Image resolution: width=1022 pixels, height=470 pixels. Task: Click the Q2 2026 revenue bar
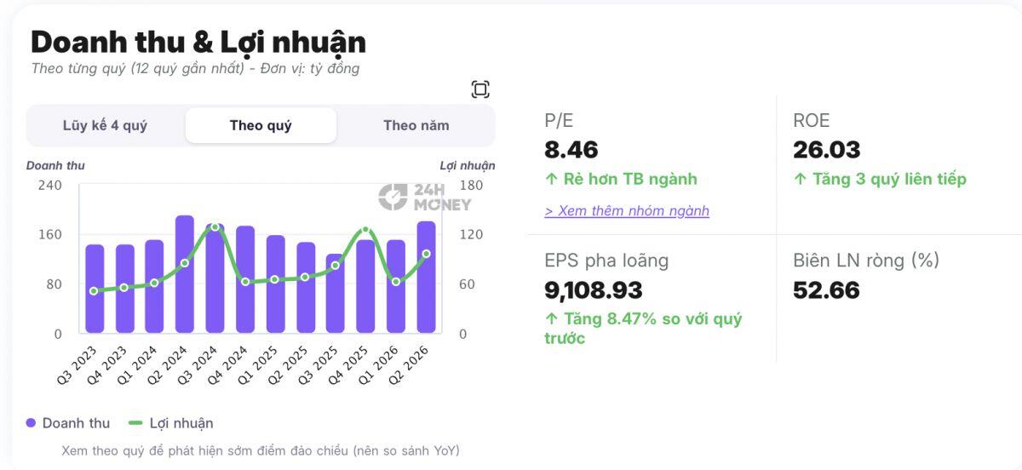pyautogui.click(x=426, y=278)
